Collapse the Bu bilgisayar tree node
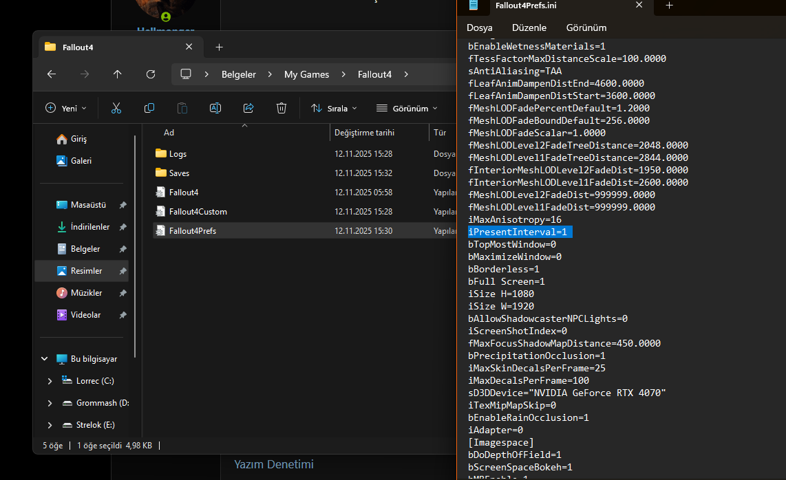The height and width of the screenshot is (480, 786). (x=45, y=359)
